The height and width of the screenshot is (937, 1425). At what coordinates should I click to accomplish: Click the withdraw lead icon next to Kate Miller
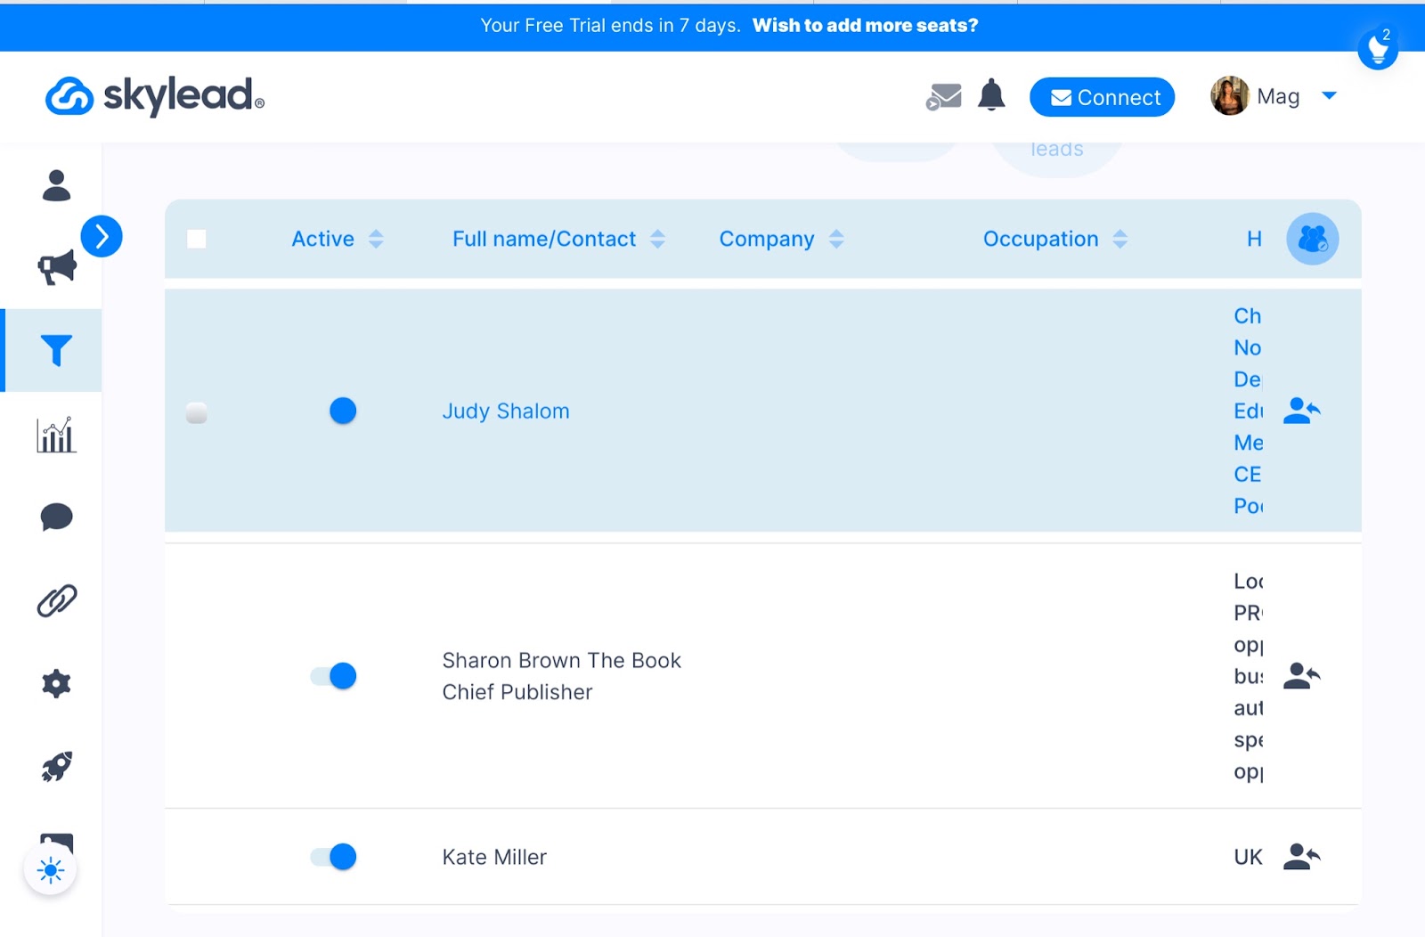click(x=1302, y=856)
